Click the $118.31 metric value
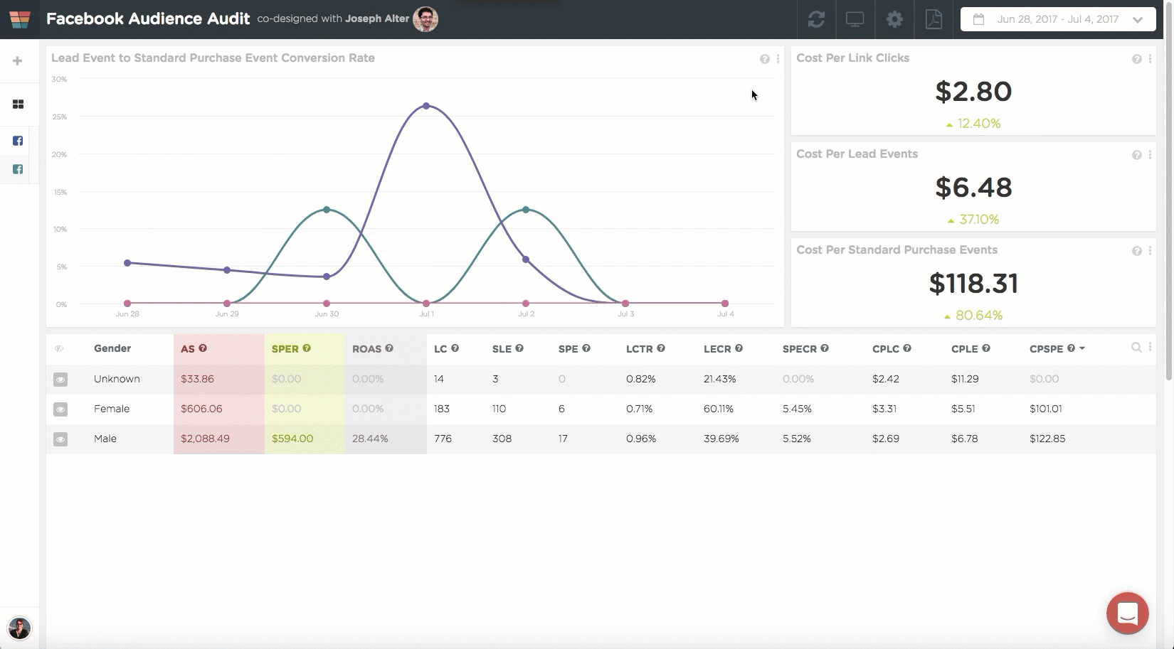Viewport: 1174px width, 649px height. (x=973, y=284)
